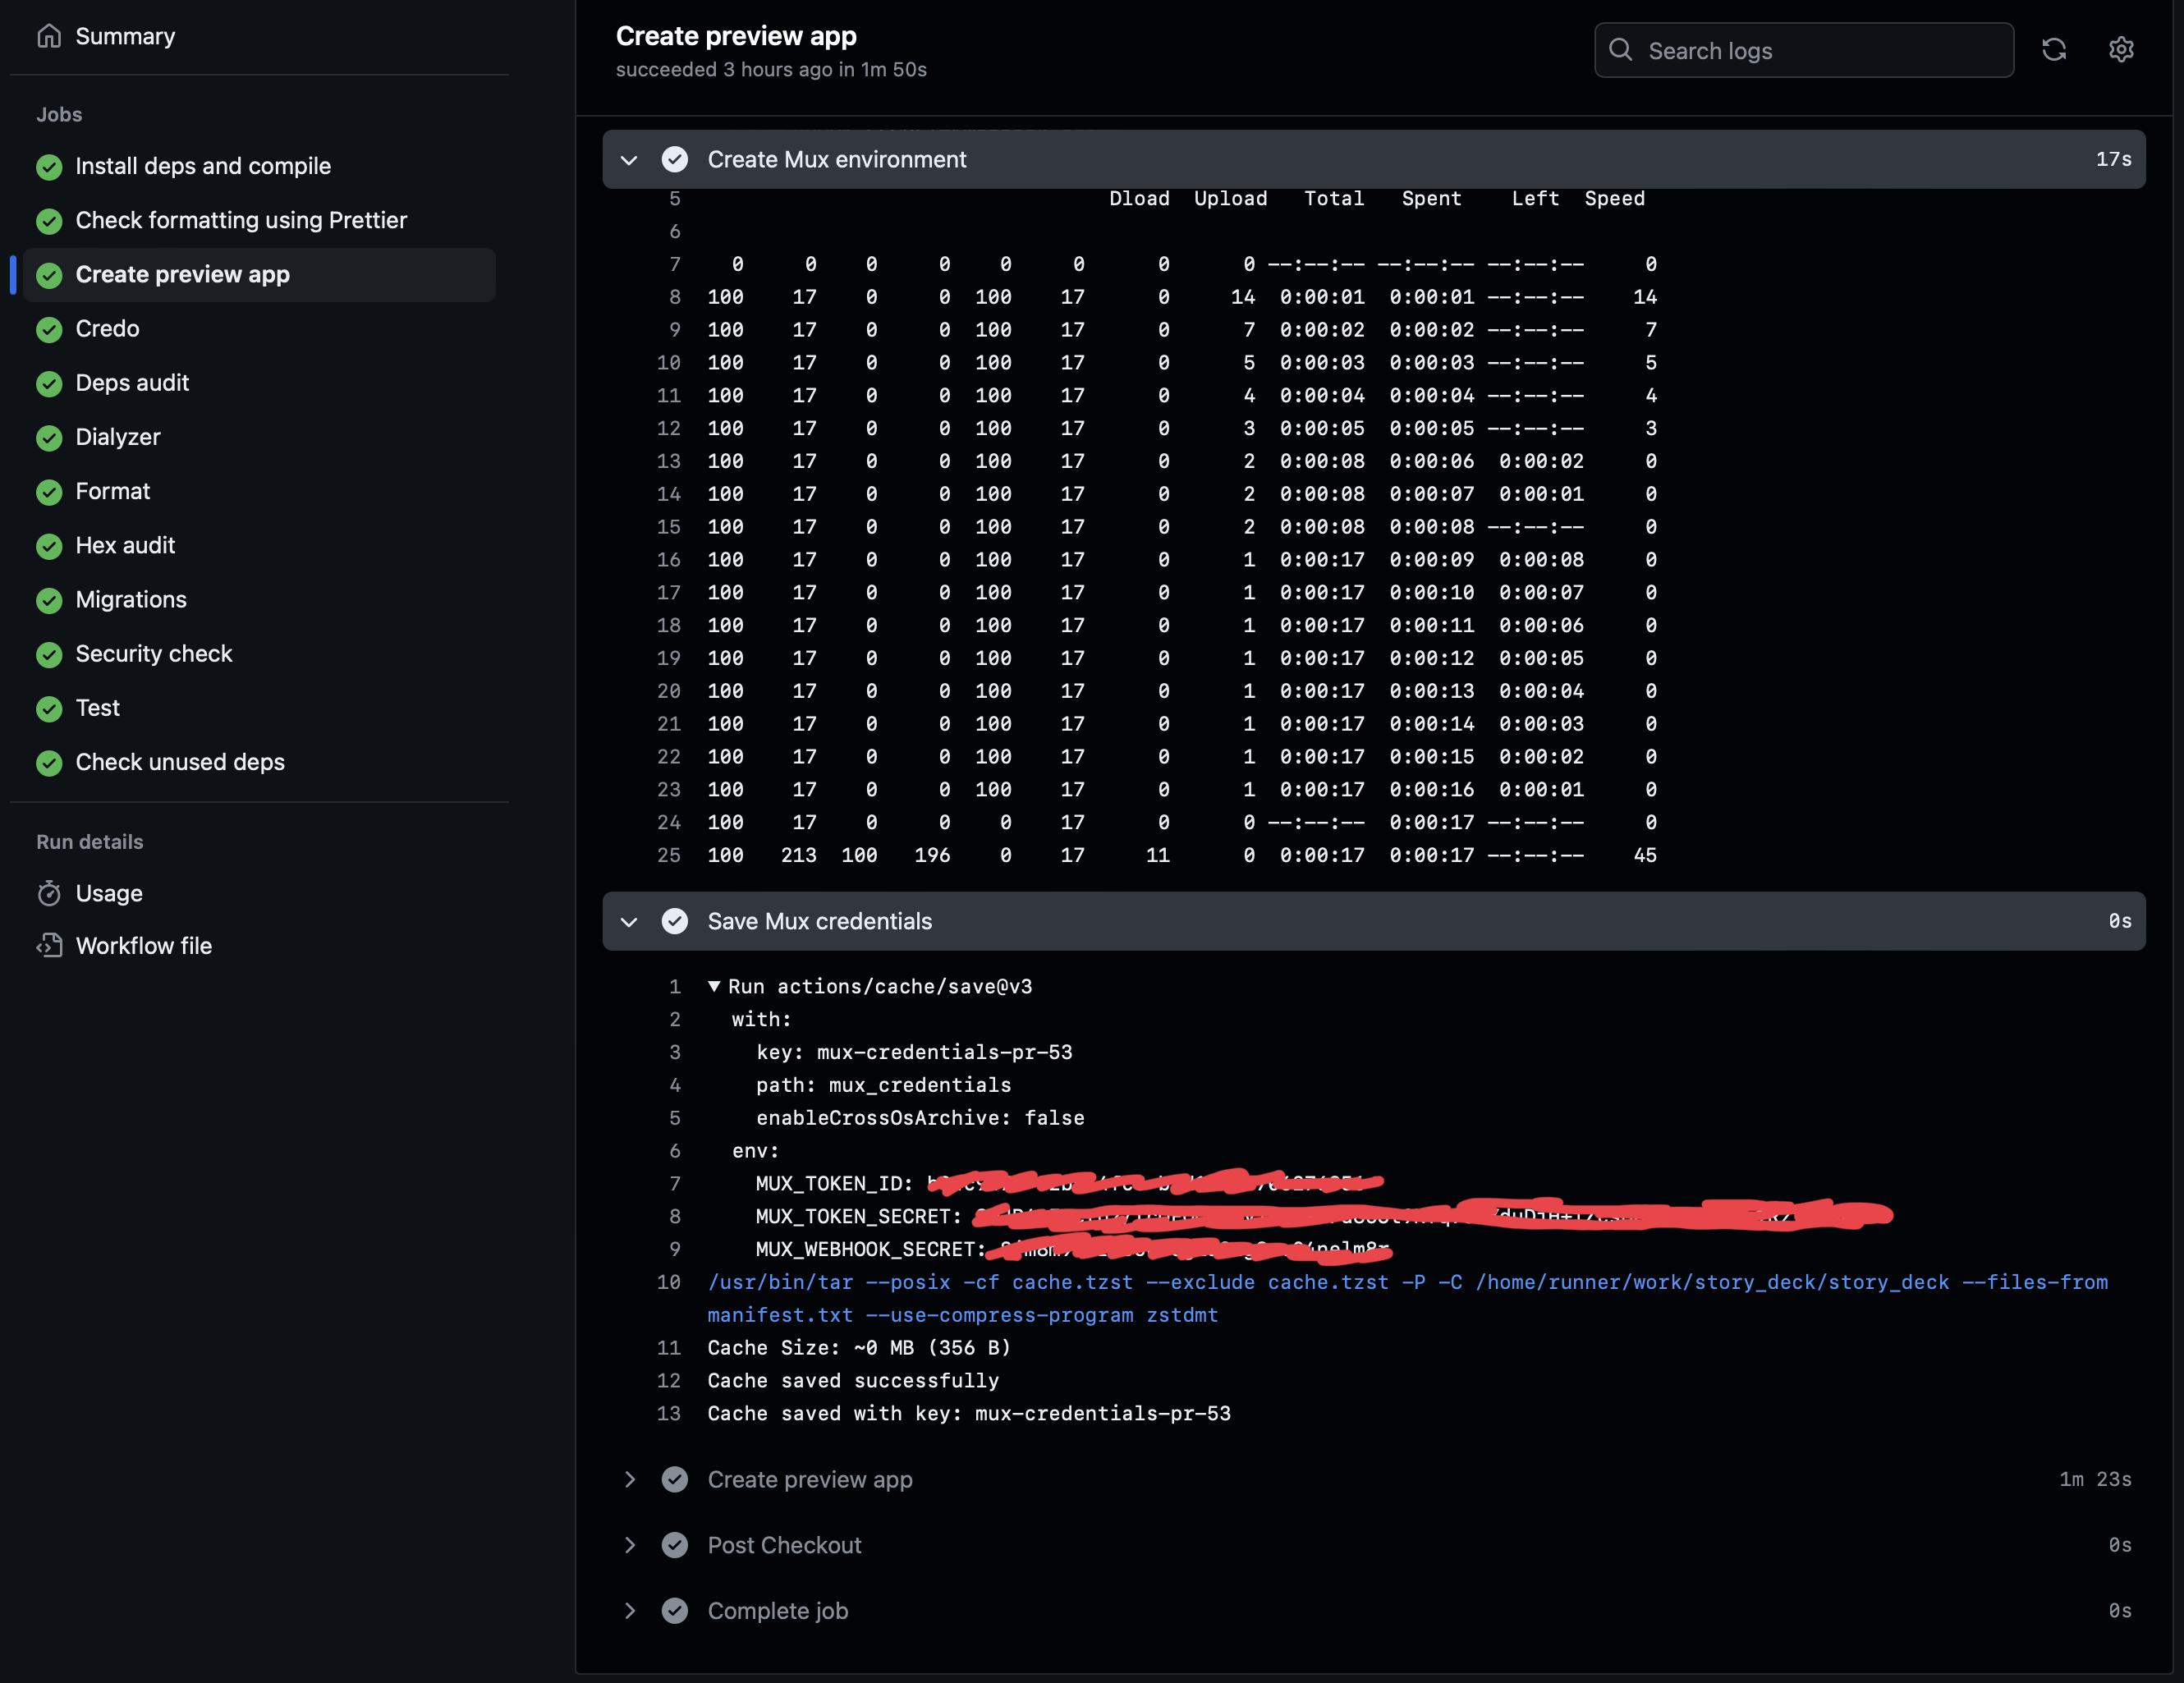Screen dimensions: 2184x1683
Task: Click the Usage stopwatch icon
Action: pos(49,893)
